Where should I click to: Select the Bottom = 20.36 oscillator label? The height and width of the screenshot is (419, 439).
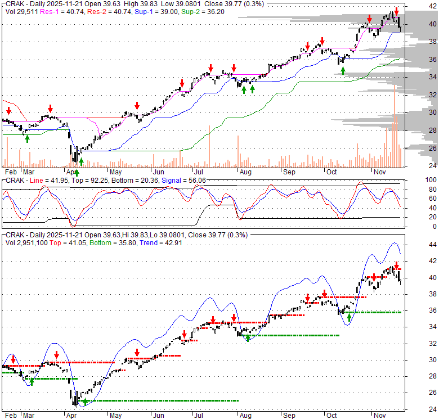point(135,181)
